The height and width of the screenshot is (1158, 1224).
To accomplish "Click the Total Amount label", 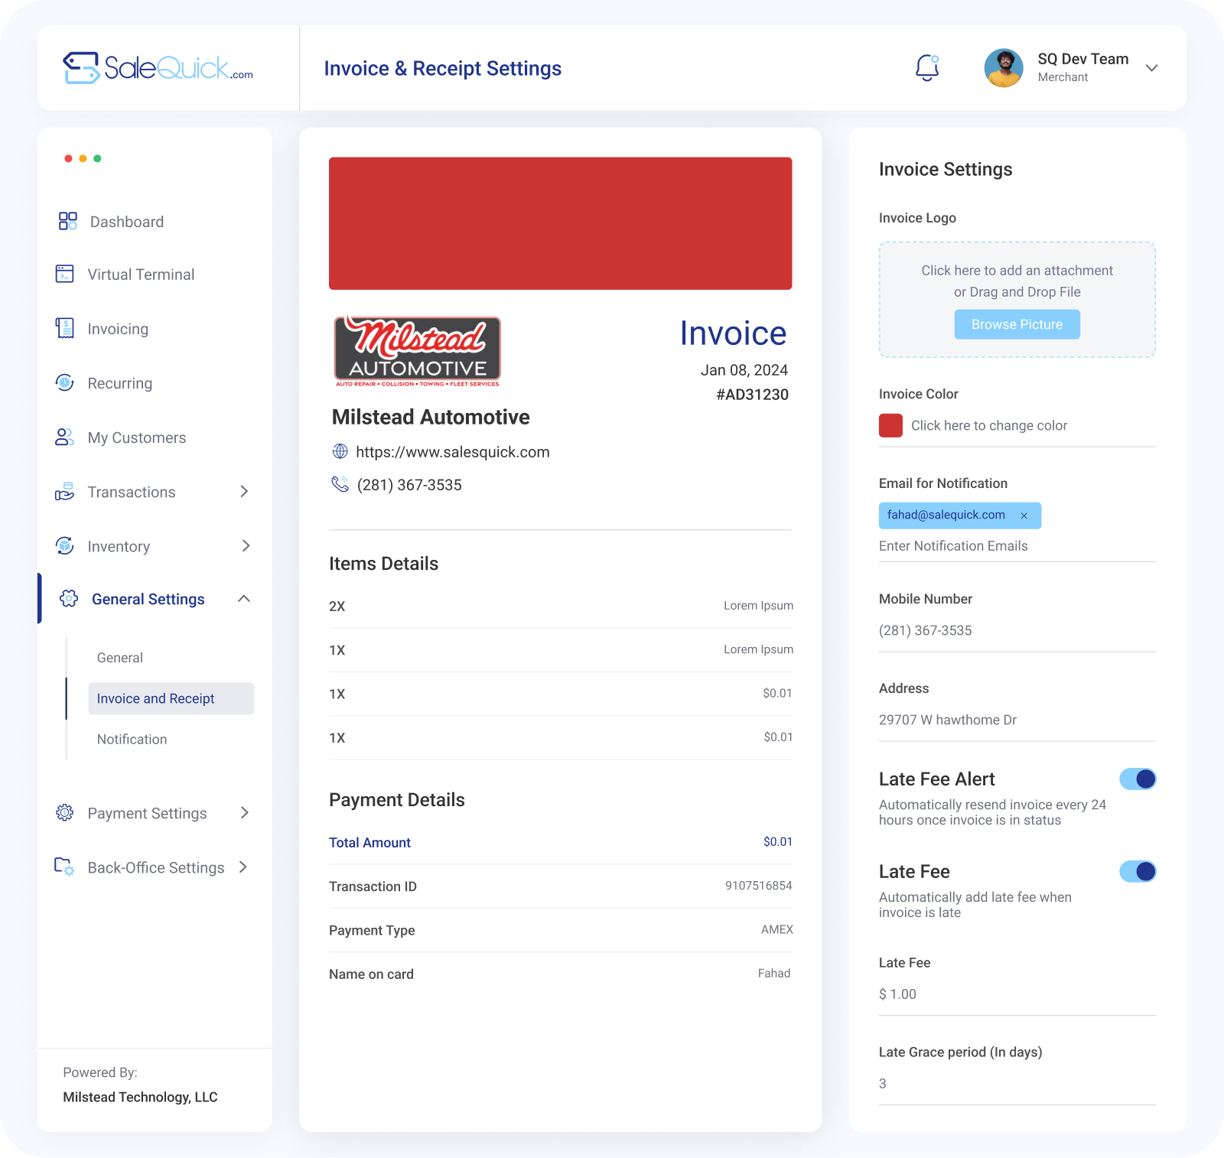I will point(369,842).
